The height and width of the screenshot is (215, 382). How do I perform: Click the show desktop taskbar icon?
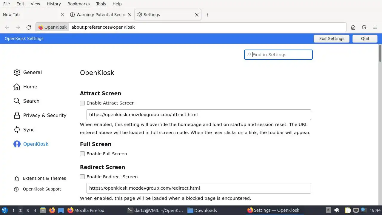[61, 210]
